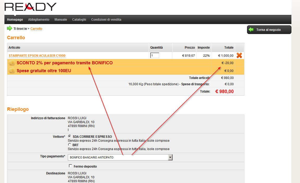Click the € -20,00 discount value
Image resolution: width=300 pixels, height=183 pixels.
227,63
